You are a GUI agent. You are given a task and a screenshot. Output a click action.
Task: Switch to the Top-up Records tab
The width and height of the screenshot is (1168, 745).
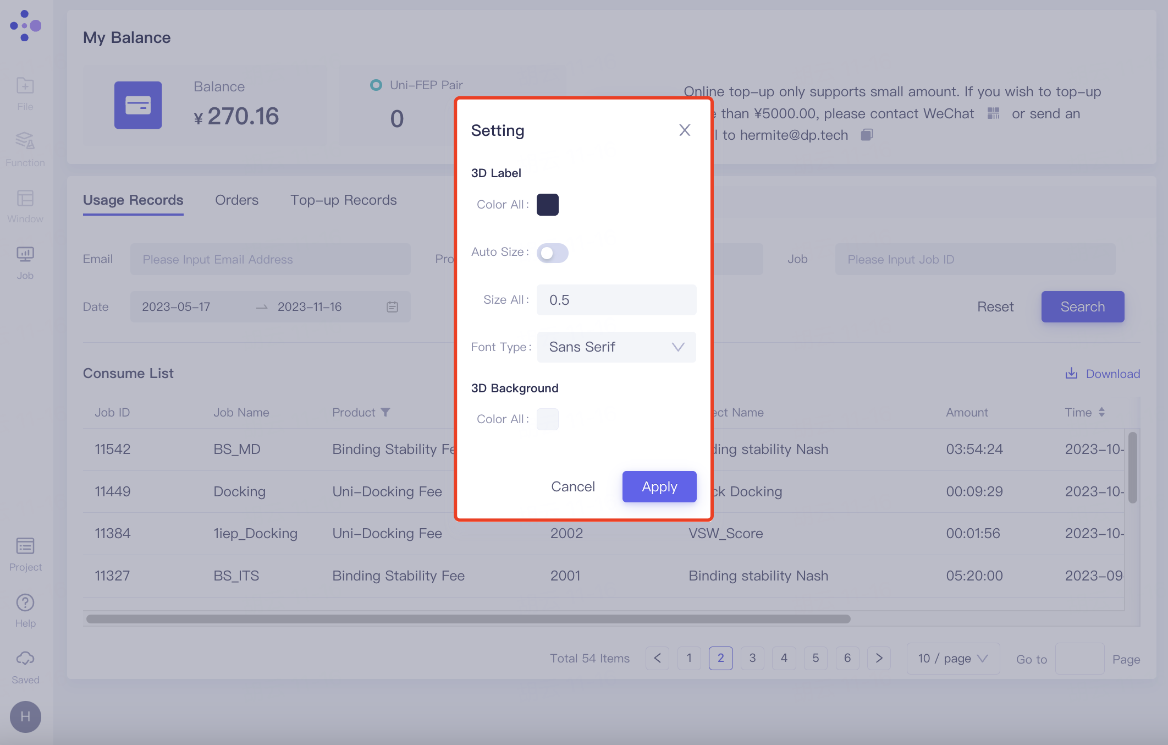point(343,200)
